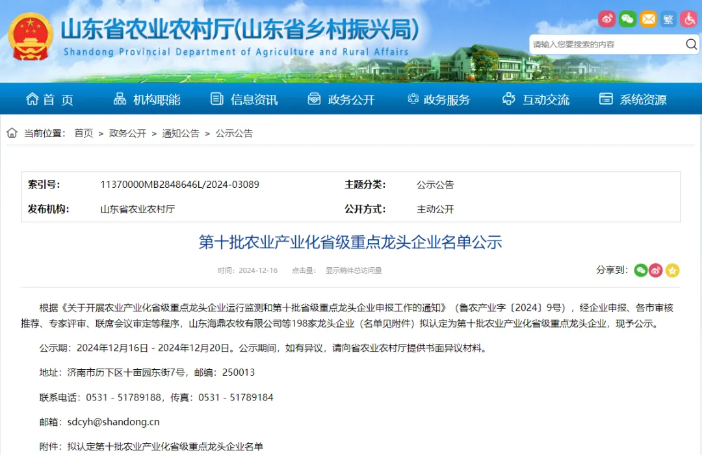Open the accessibility wheelchair icon

pos(689,19)
